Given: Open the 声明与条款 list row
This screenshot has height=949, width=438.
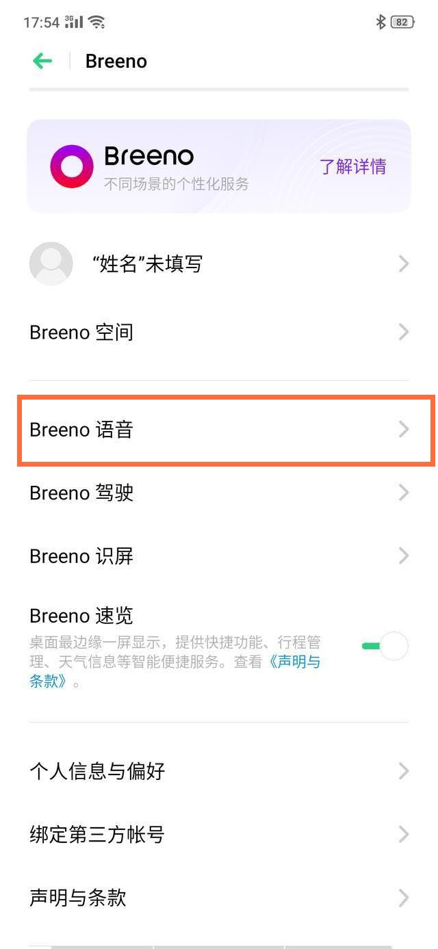Looking at the screenshot, I should (78, 898).
